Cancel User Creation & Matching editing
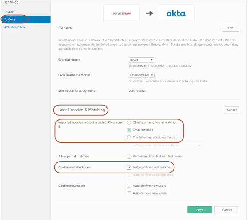 tap(231, 110)
